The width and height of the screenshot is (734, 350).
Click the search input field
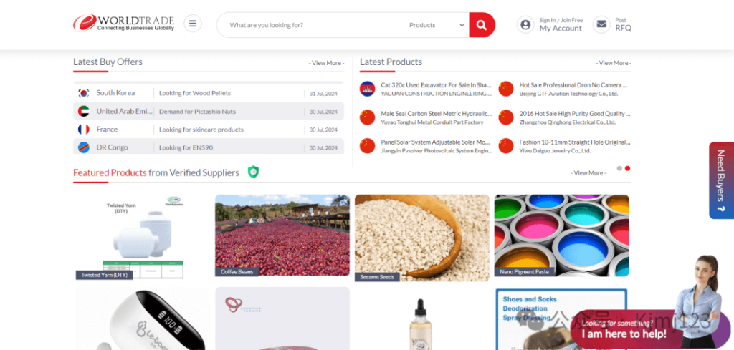click(314, 25)
